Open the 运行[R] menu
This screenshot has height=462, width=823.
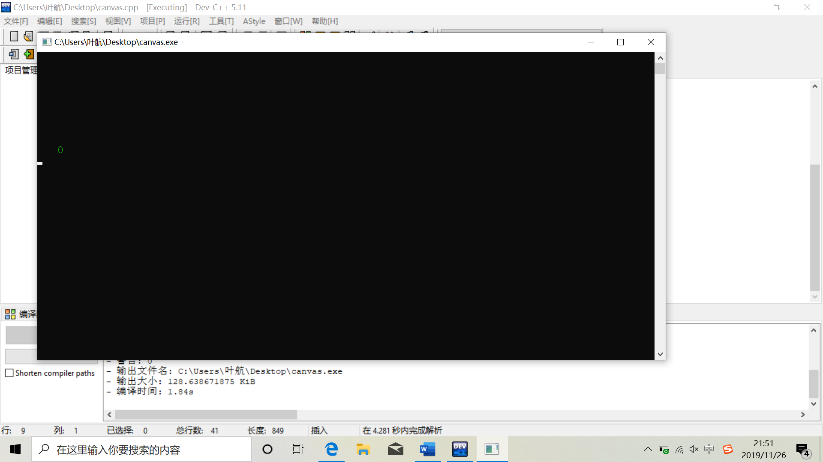(187, 21)
